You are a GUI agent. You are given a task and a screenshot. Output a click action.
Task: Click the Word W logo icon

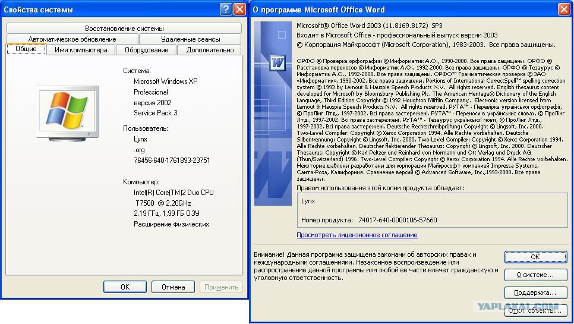(x=277, y=63)
